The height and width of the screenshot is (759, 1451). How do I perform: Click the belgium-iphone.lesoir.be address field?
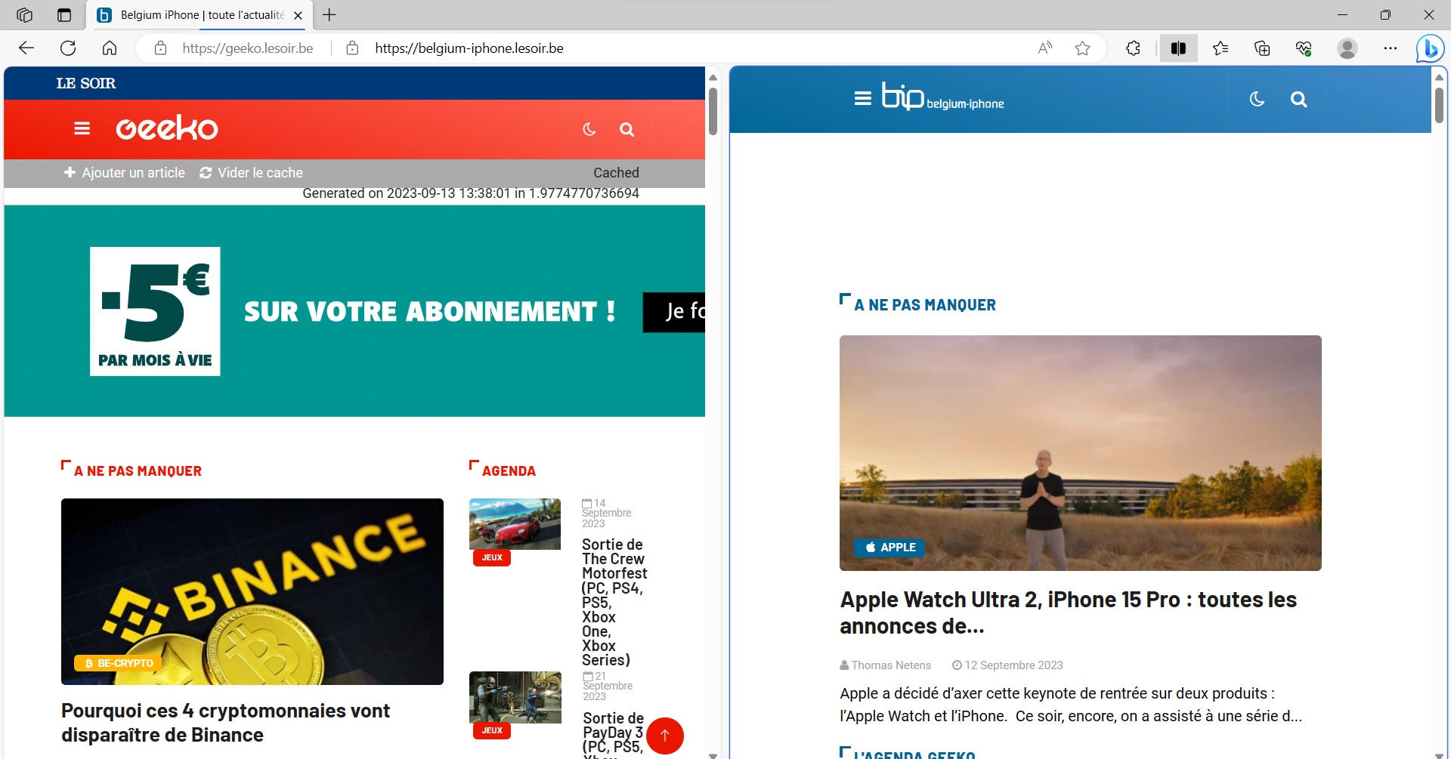tap(469, 48)
